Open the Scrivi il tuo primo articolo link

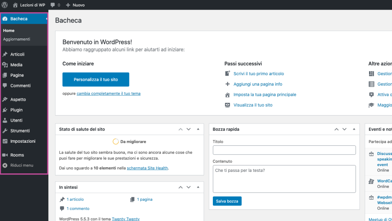(258, 74)
